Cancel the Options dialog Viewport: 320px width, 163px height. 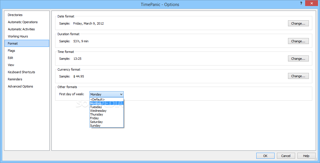click(286, 156)
